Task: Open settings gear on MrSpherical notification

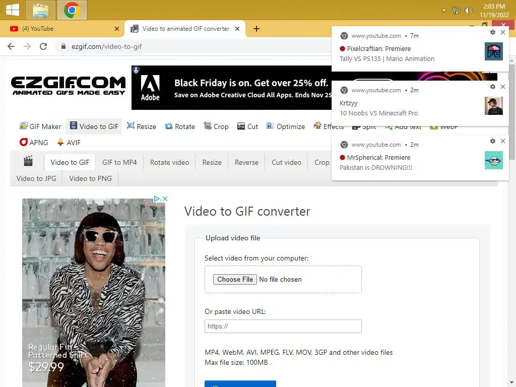Action: (x=493, y=141)
